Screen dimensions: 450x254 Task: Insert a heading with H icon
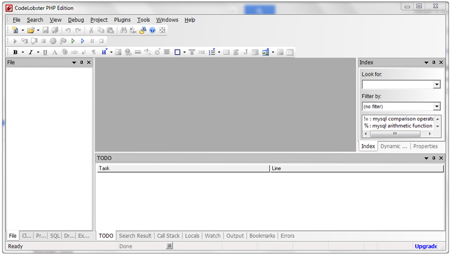click(104, 52)
